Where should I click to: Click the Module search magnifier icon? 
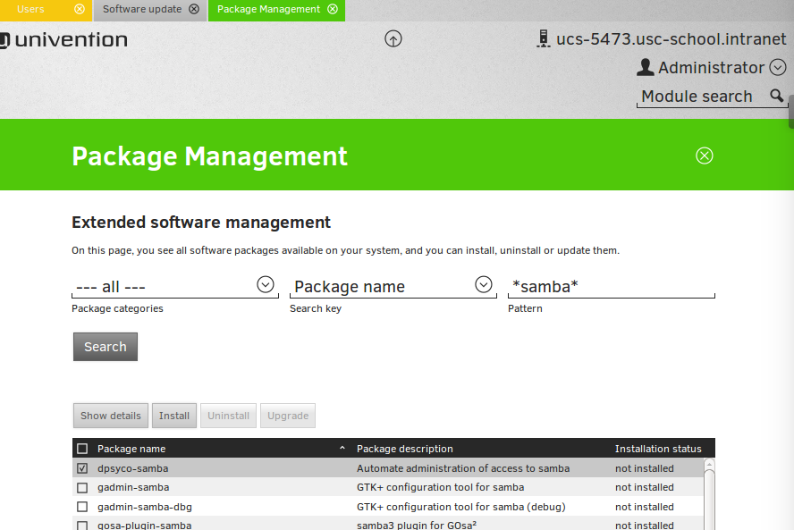pyautogui.click(x=776, y=96)
